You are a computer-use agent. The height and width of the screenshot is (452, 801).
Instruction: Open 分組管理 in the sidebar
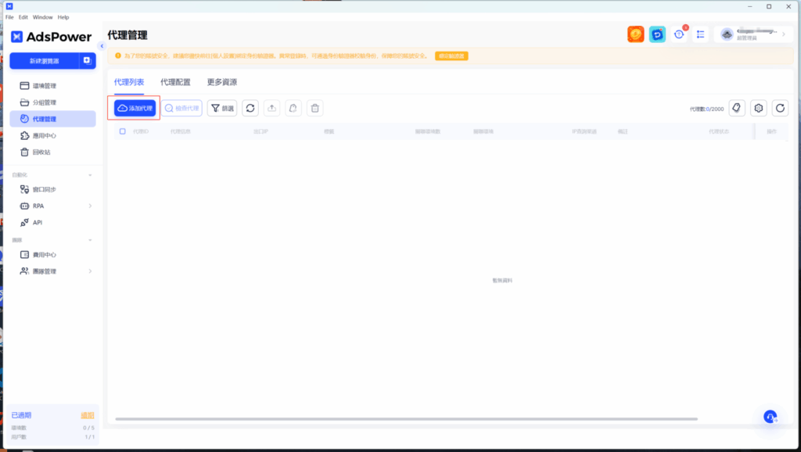point(52,102)
